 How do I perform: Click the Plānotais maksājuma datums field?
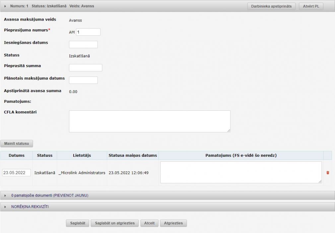83,80
